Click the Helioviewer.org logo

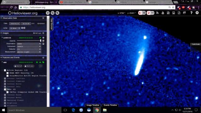point(23,13)
